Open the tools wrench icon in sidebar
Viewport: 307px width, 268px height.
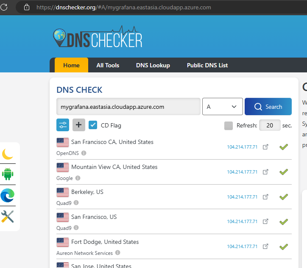point(8,217)
